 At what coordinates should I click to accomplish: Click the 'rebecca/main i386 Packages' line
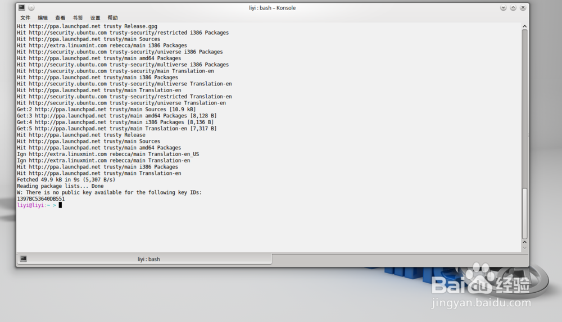[x=102, y=46]
